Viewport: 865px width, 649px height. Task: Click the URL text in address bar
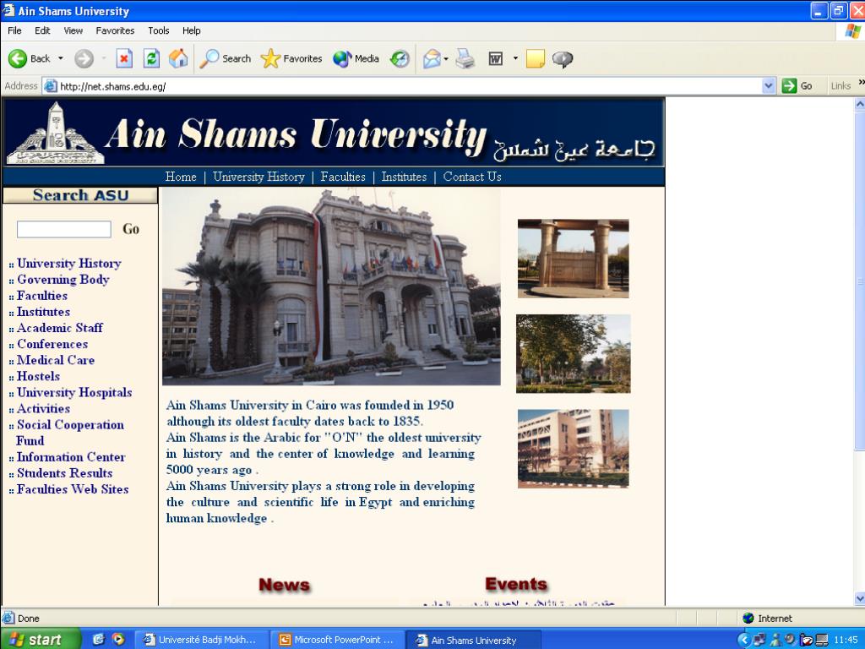pos(112,86)
